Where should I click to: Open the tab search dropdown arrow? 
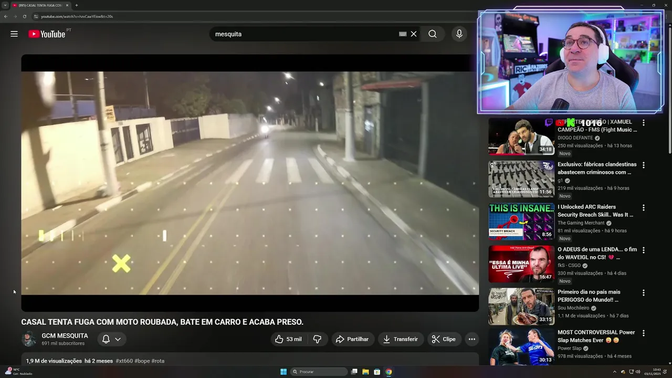click(4, 5)
